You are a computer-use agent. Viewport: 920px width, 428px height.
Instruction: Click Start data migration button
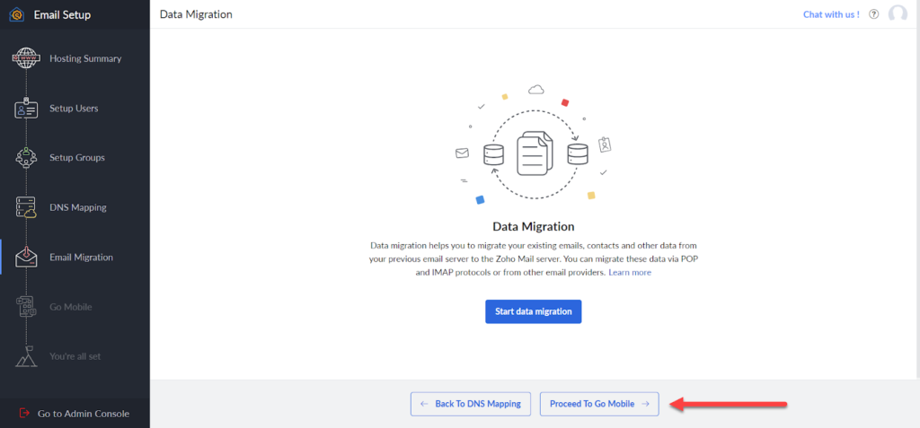tap(534, 311)
